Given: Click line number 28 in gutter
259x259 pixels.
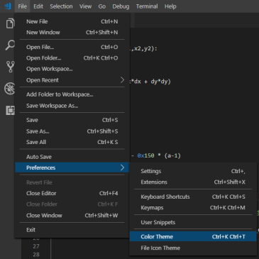Looking at the screenshot, I should 36,255.
